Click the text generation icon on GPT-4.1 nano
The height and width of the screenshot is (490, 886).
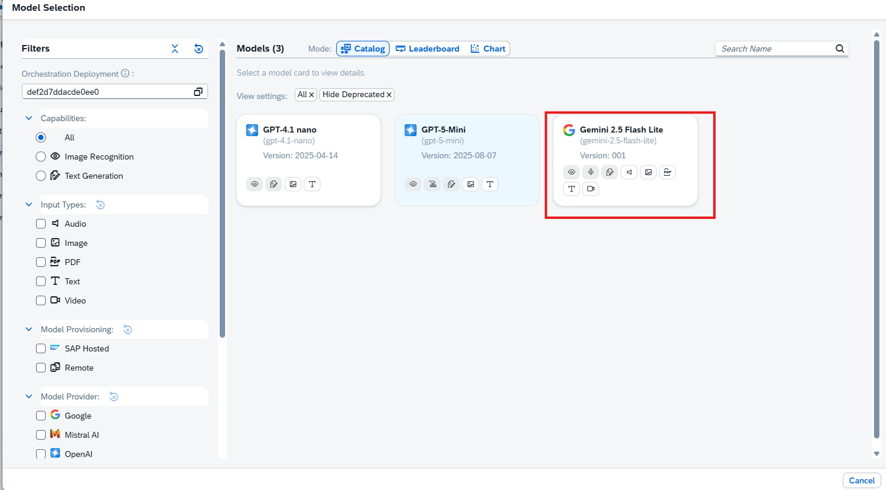[x=274, y=184]
